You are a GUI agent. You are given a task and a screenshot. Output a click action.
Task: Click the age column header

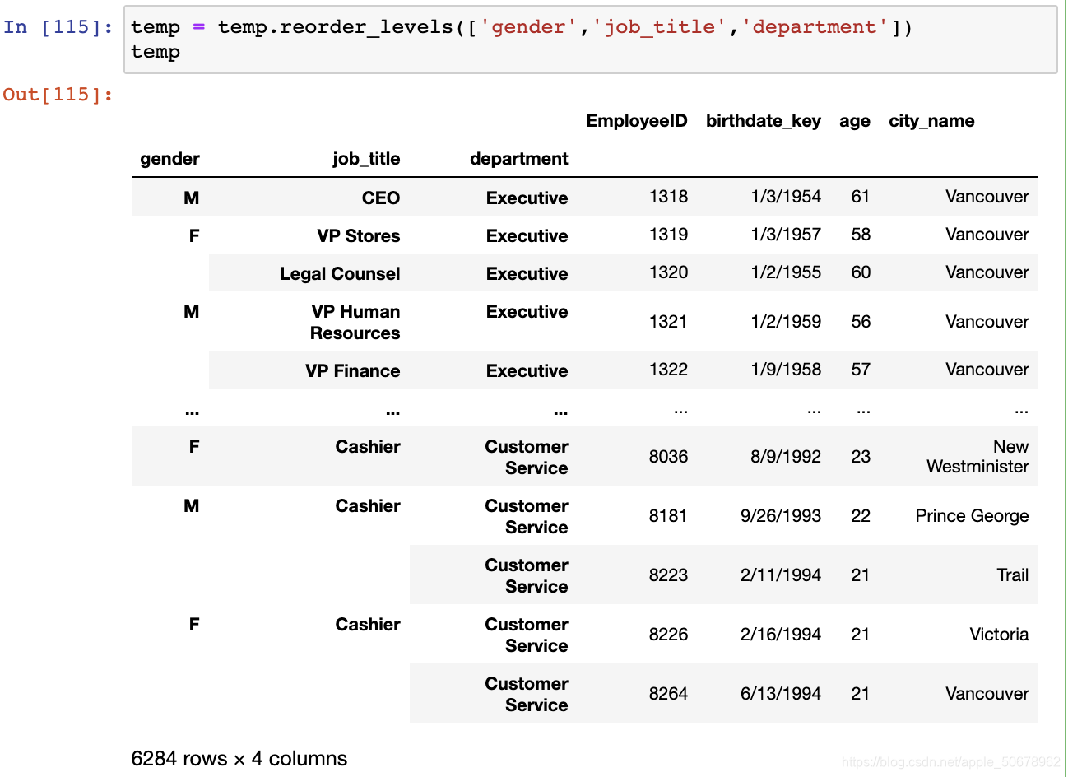854,121
